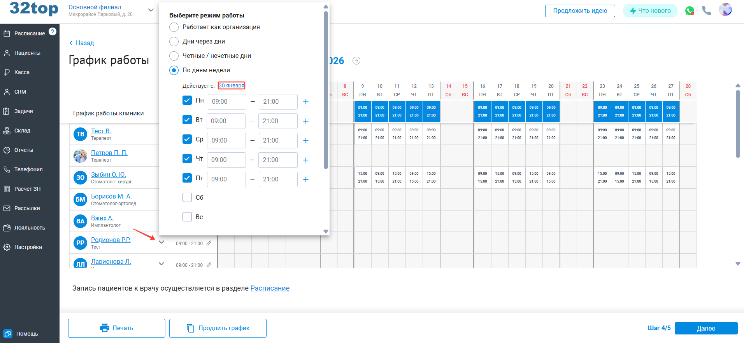744x343 pixels.
Task: Expand the Ларионова Л. row chevron
Action: tap(161, 264)
